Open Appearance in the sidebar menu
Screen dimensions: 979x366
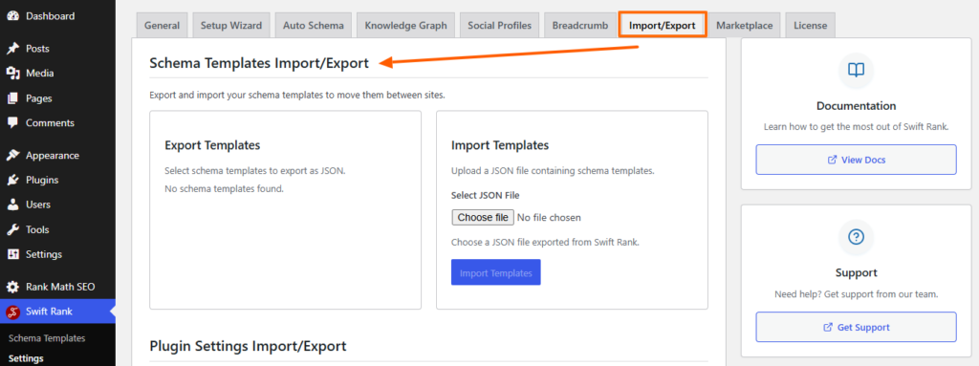tap(57, 156)
